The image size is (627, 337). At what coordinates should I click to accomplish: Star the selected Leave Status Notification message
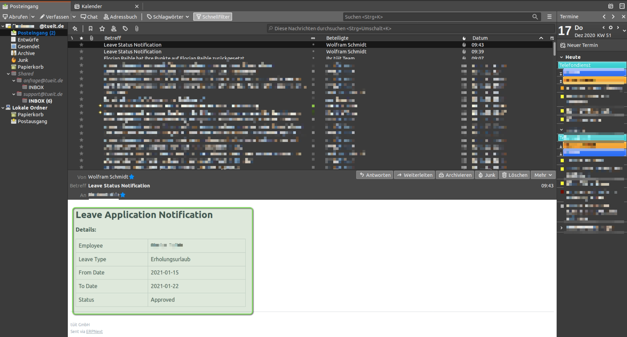[x=81, y=45]
